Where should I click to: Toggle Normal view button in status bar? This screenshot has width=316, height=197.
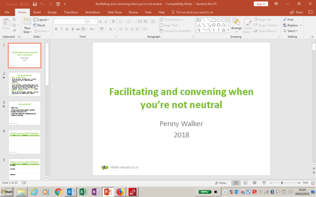pos(236,183)
